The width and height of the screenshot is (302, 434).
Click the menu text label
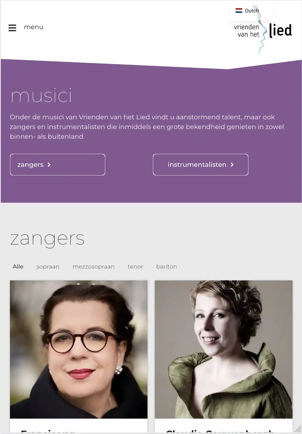point(34,27)
